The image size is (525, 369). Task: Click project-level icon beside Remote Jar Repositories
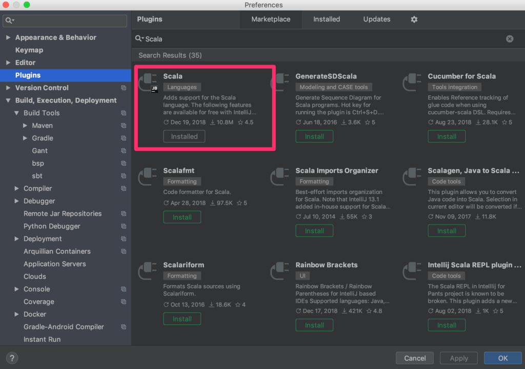[x=124, y=213]
